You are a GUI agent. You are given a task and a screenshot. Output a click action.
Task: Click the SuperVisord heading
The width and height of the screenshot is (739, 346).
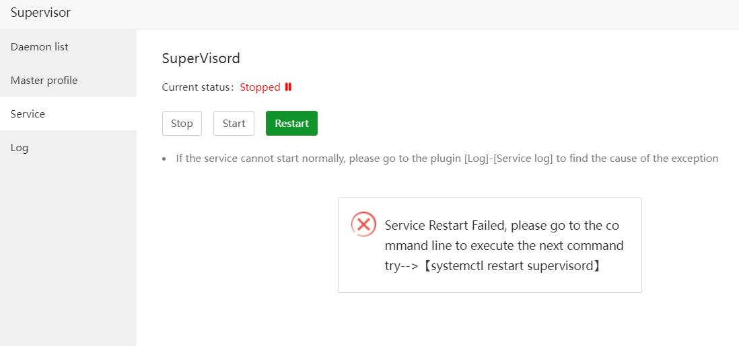coord(201,58)
